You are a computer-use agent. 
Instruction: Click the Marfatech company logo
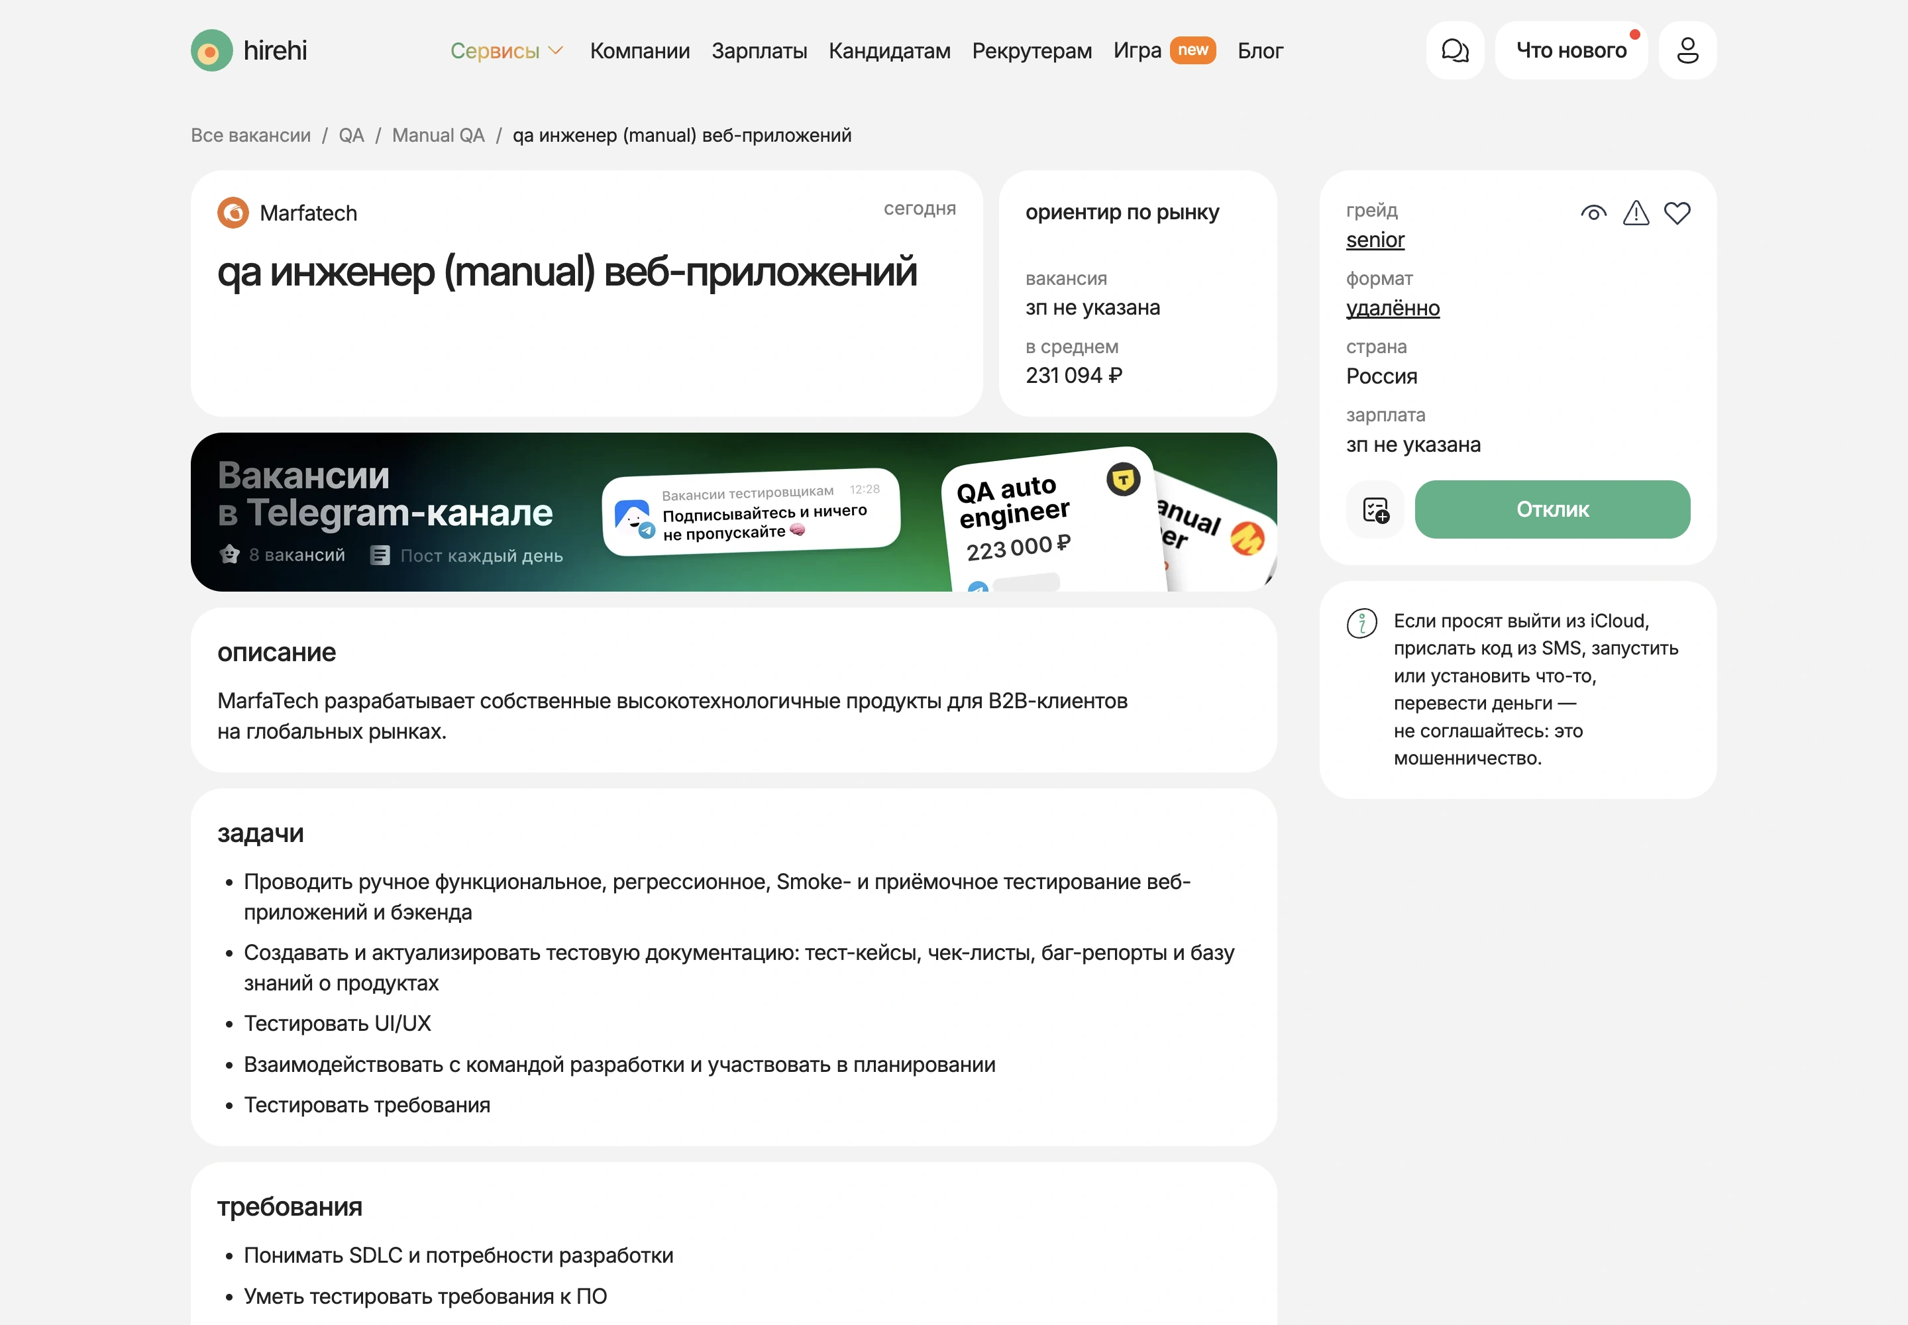233,213
